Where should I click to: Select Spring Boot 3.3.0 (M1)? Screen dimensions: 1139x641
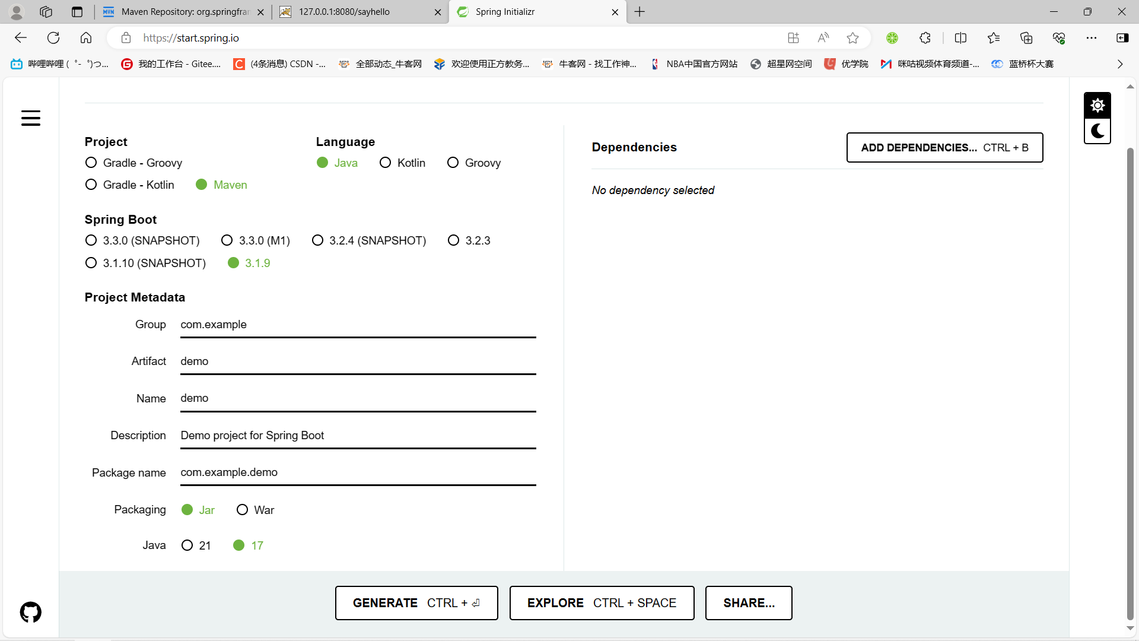pos(255,240)
